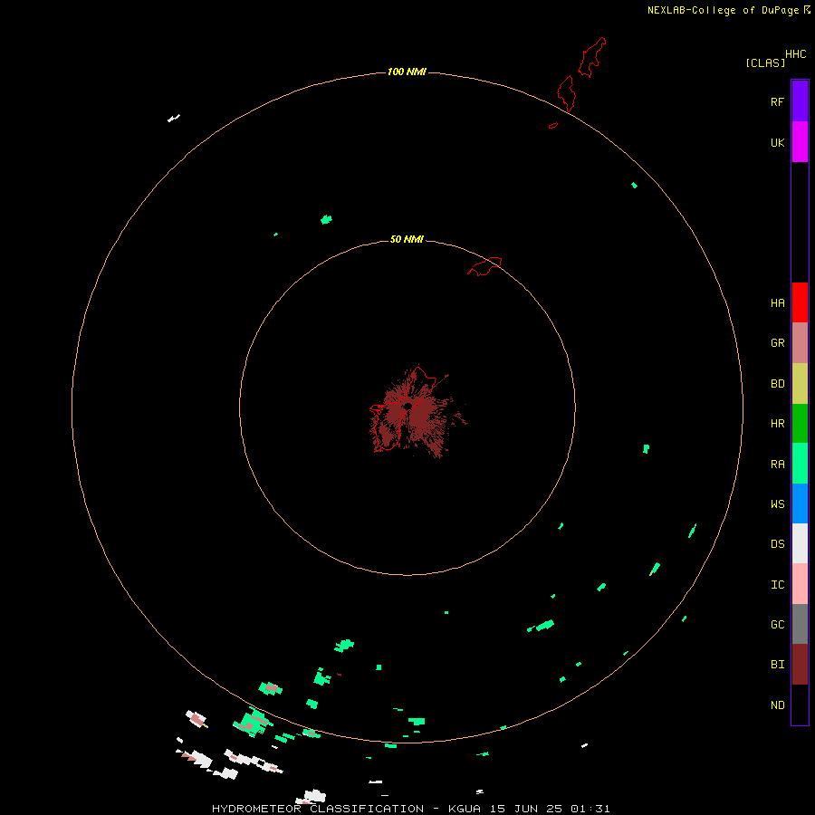Click the RF purple legend swatch

click(800, 101)
